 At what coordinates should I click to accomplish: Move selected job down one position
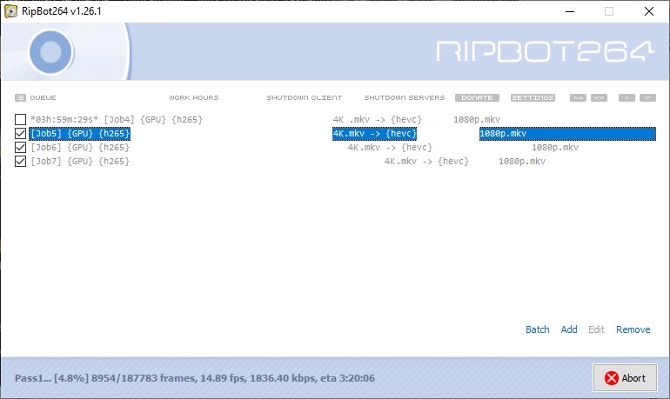coord(647,97)
